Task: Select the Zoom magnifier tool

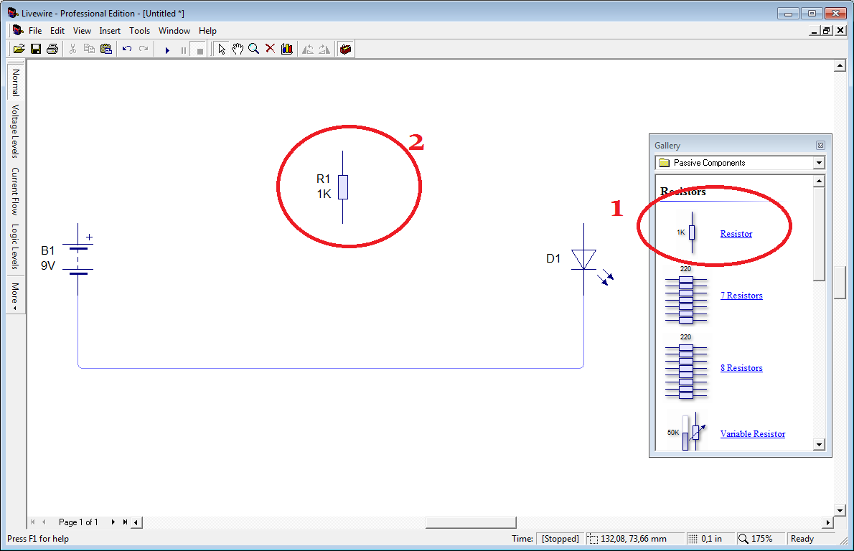Action: tap(253, 49)
